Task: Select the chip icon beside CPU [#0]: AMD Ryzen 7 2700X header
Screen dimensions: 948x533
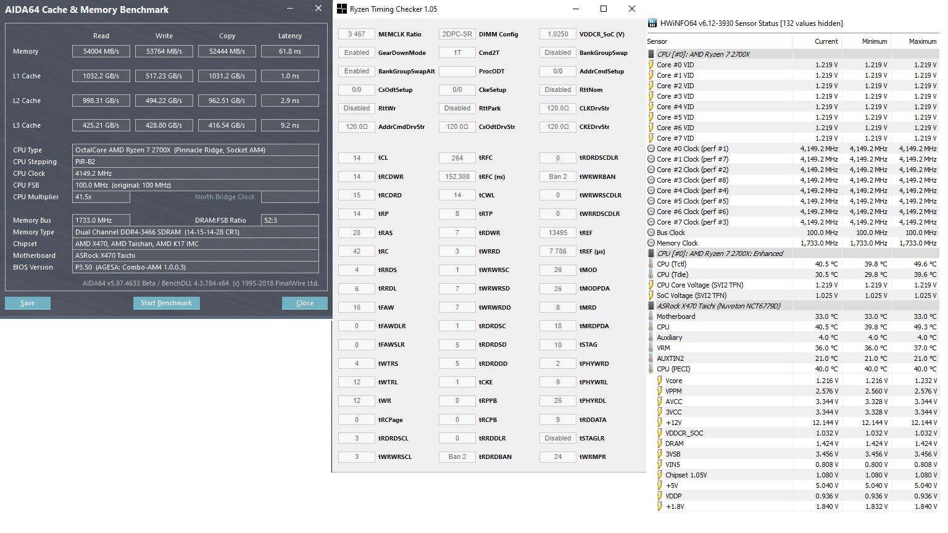Action: 651,54
